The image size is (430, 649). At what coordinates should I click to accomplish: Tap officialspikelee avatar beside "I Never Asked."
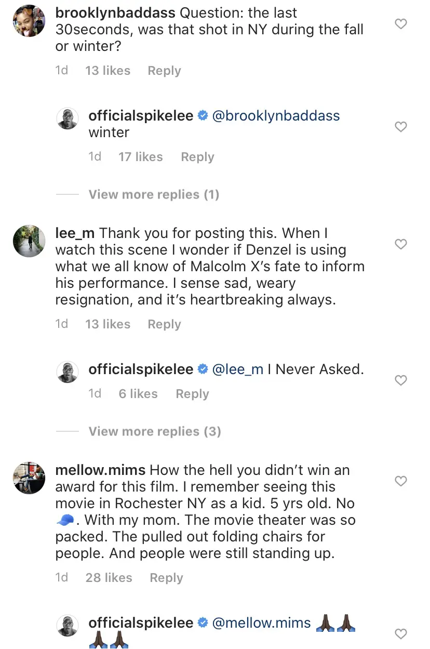pyautogui.click(x=67, y=373)
